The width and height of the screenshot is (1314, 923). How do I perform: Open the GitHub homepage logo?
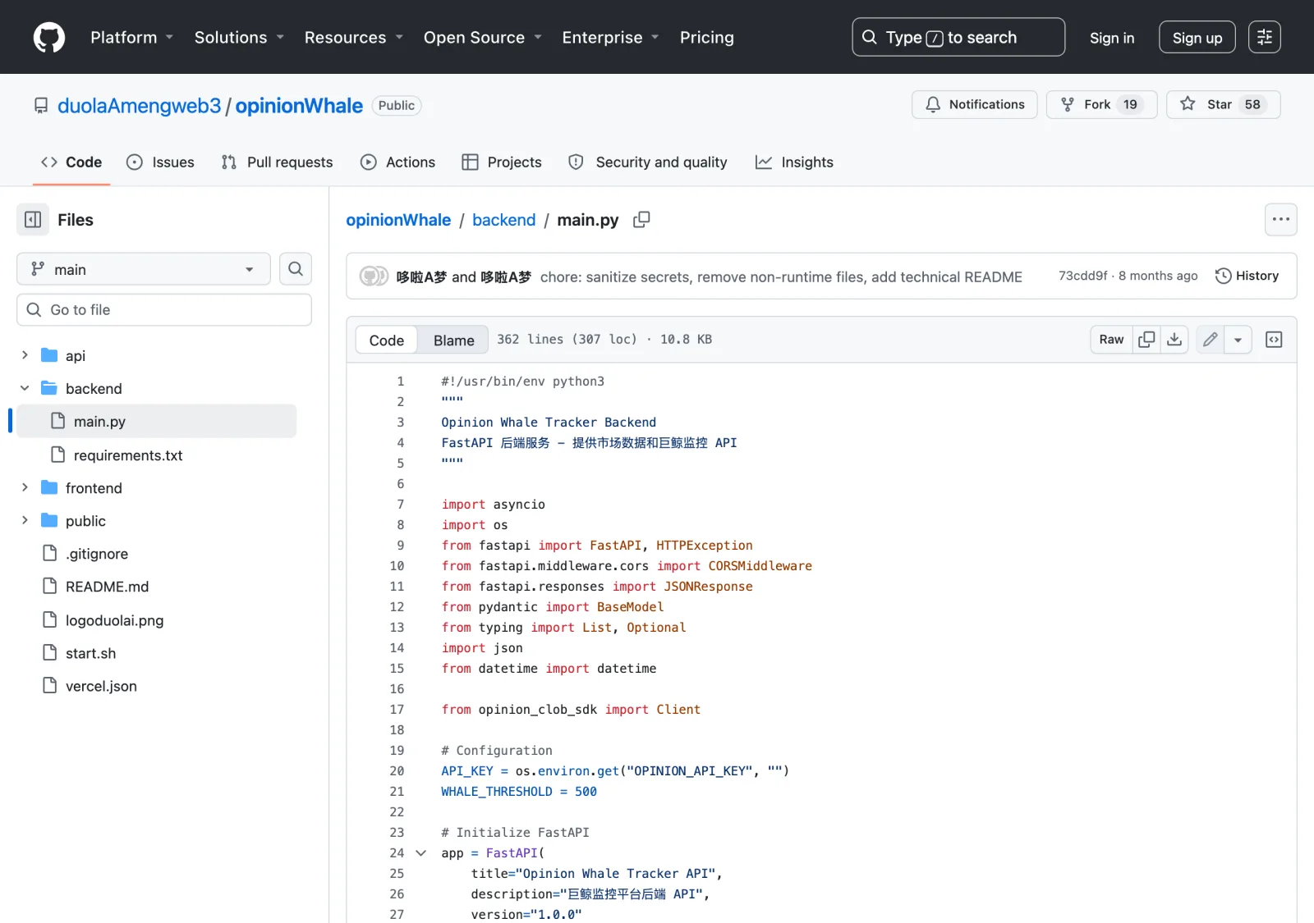coord(49,37)
